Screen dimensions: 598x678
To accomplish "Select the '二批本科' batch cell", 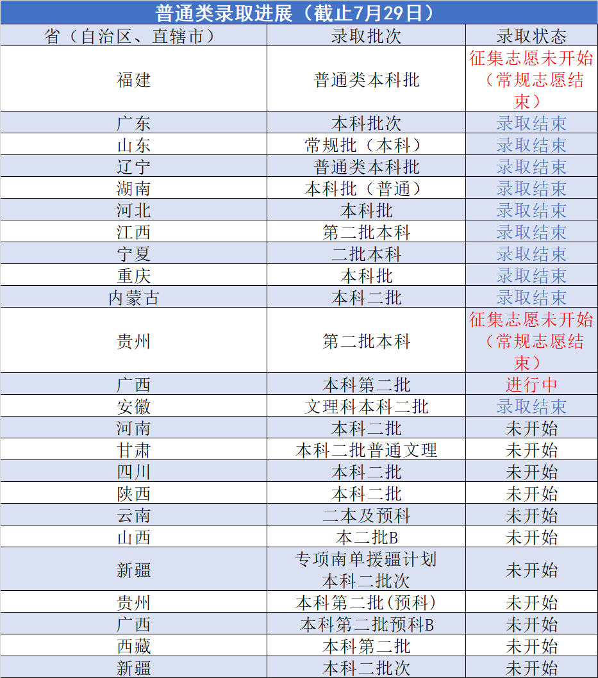I will 366,254.
